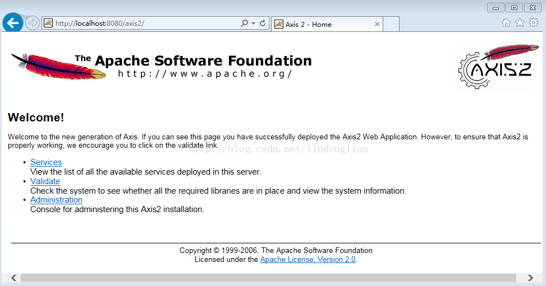This screenshot has height=286, width=546.
Task: Click the http://www.apache.org/ banner text
Action: (205, 74)
